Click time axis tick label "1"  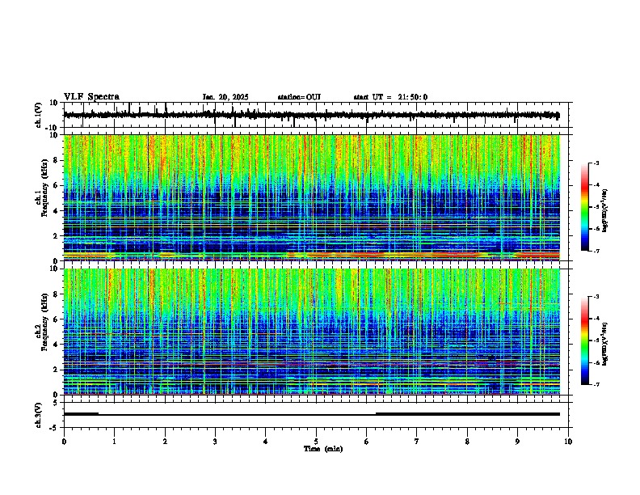[114, 442]
